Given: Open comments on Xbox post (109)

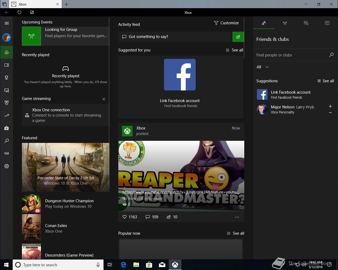Looking at the screenshot, I should pos(152,217).
